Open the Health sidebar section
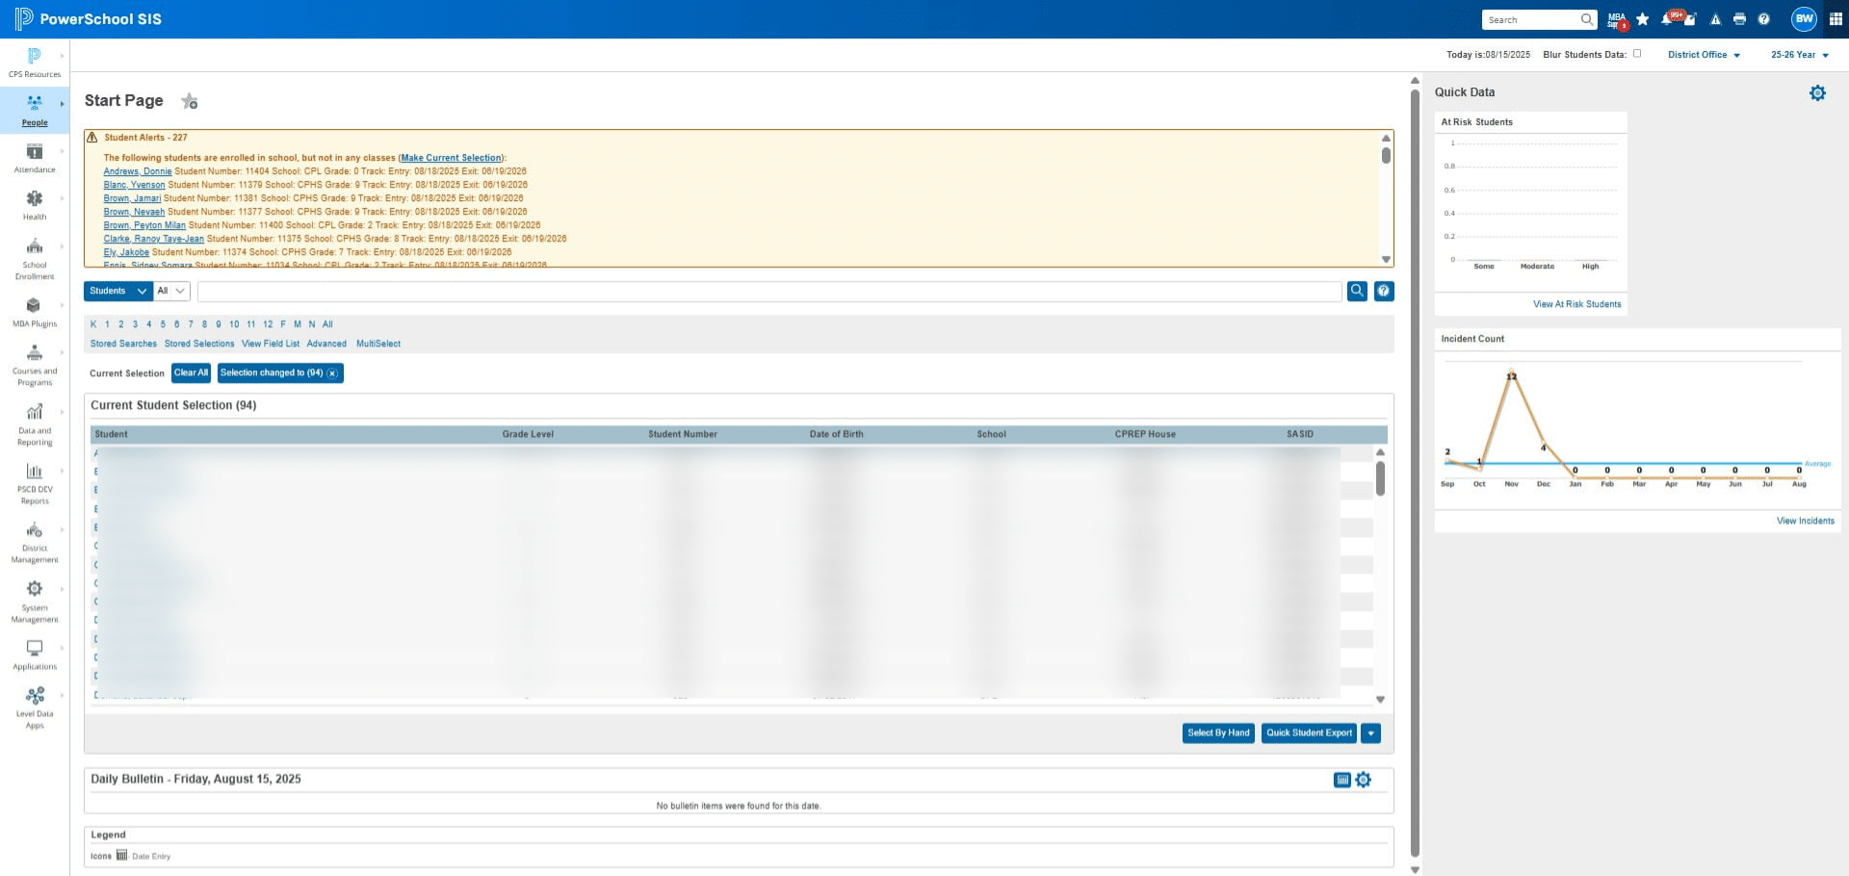Screen dimensions: 1849x876 tap(35, 205)
